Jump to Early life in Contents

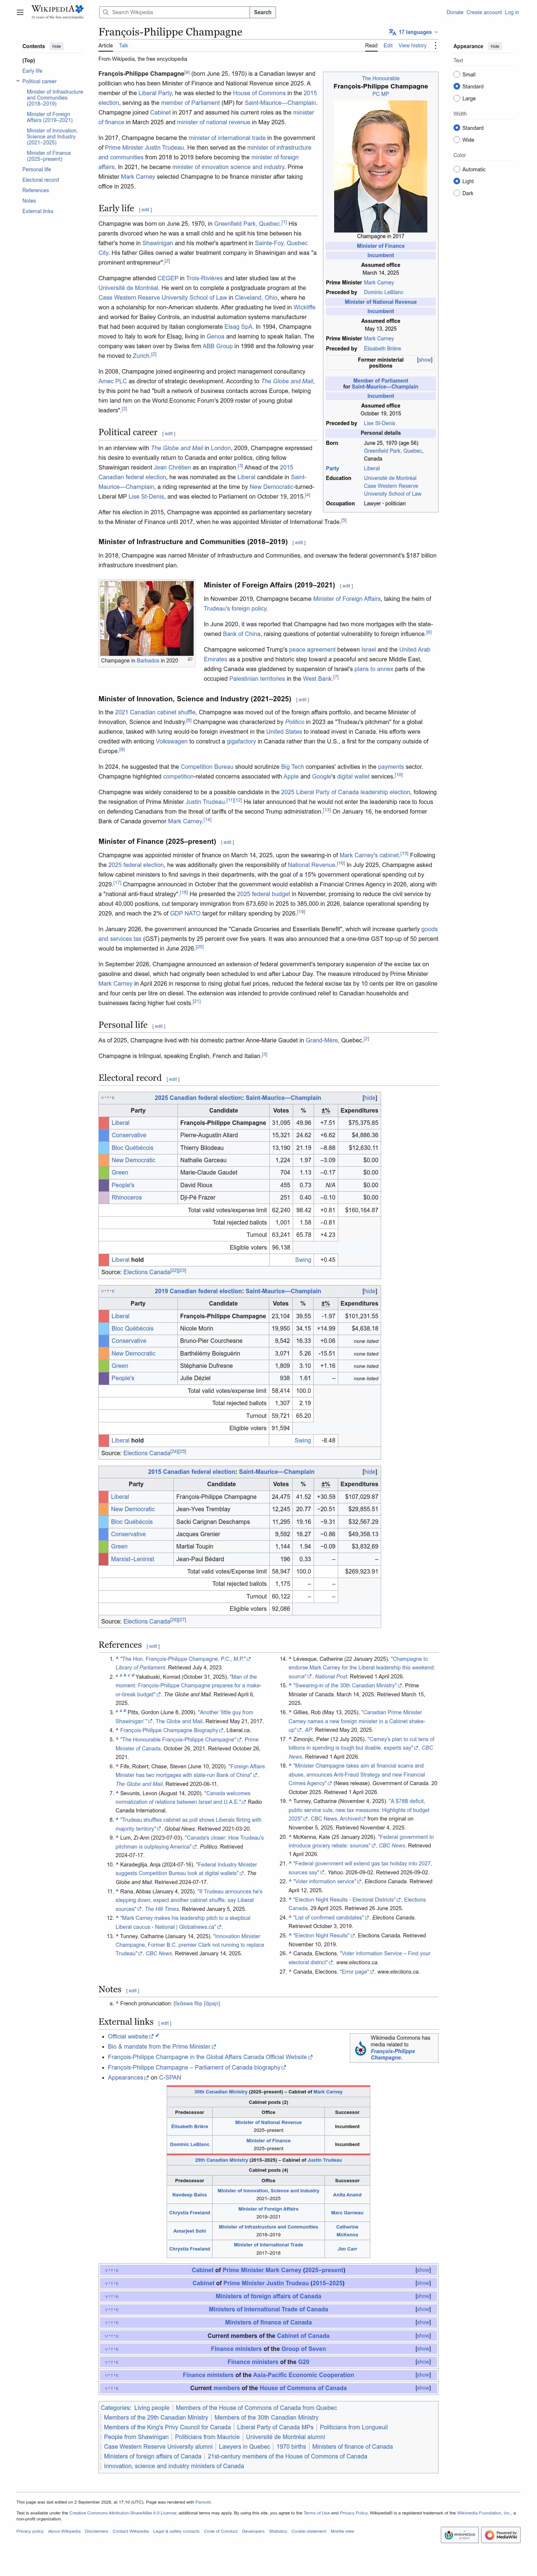click(33, 71)
